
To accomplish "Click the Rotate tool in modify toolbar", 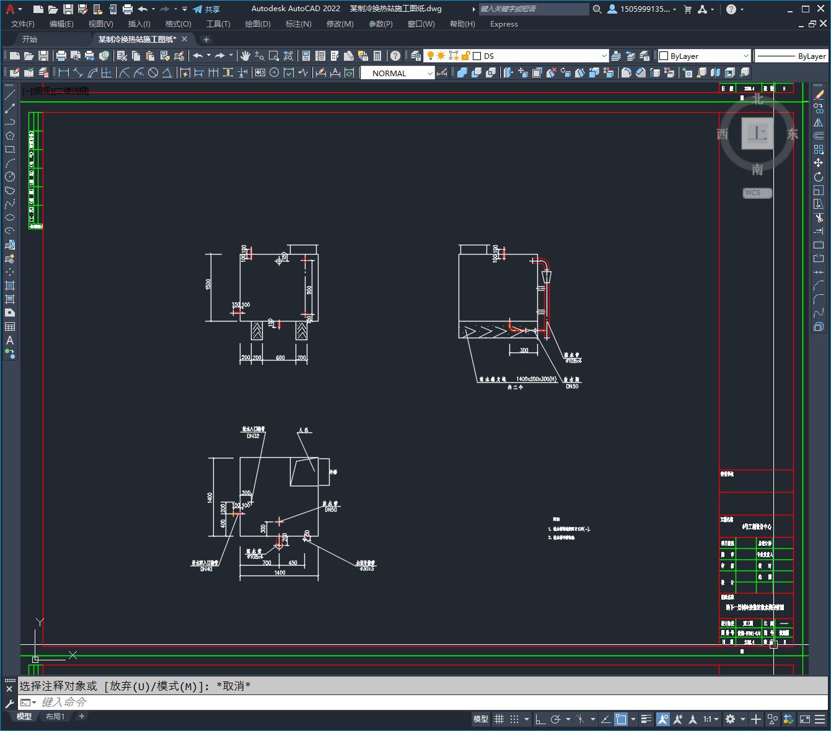I will tap(819, 177).
